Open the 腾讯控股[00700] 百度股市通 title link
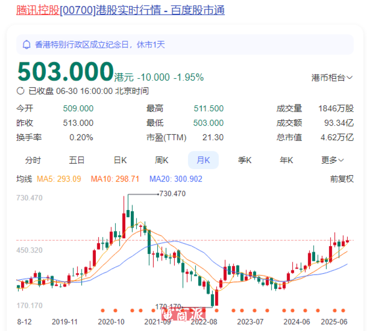 [x=121, y=10]
